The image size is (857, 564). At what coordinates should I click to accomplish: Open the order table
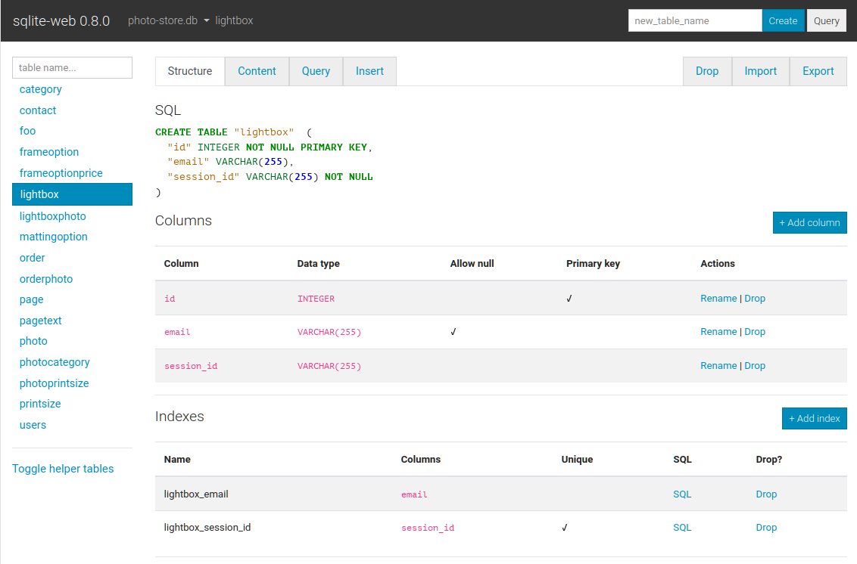[33, 258]
